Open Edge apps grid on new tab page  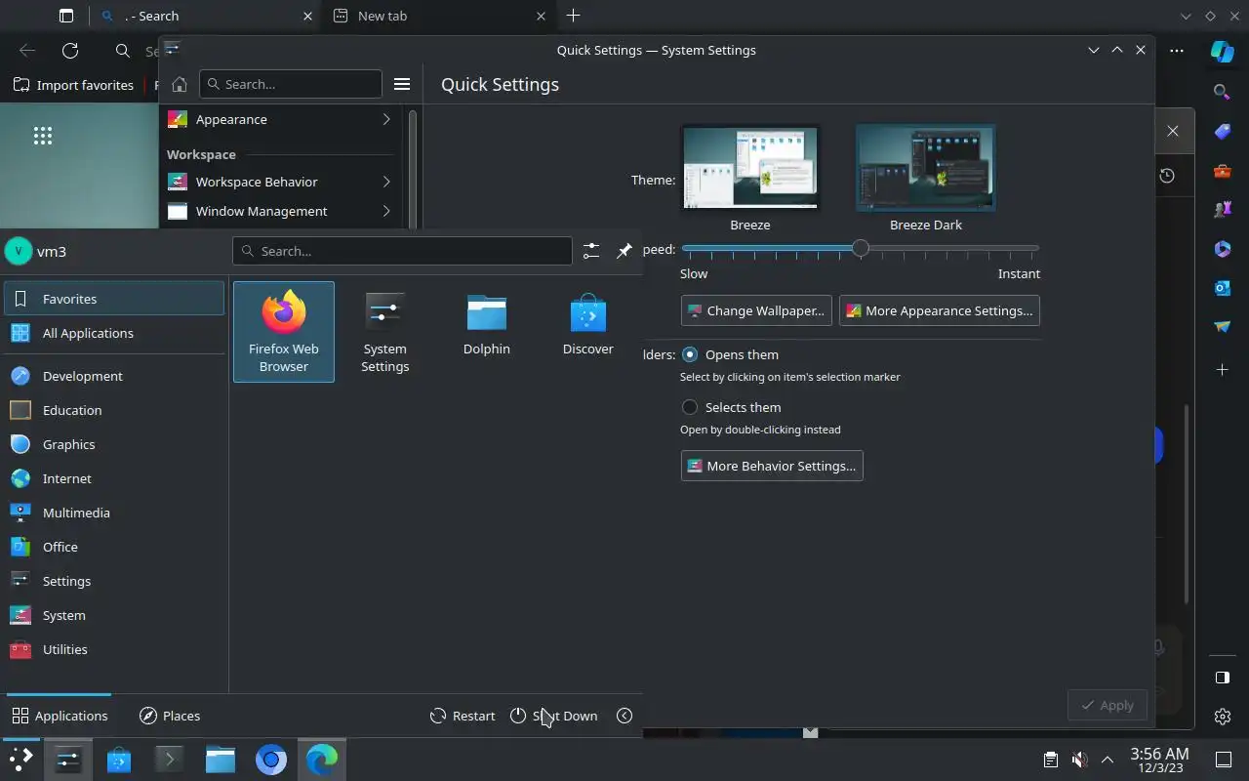pos(43,136)
